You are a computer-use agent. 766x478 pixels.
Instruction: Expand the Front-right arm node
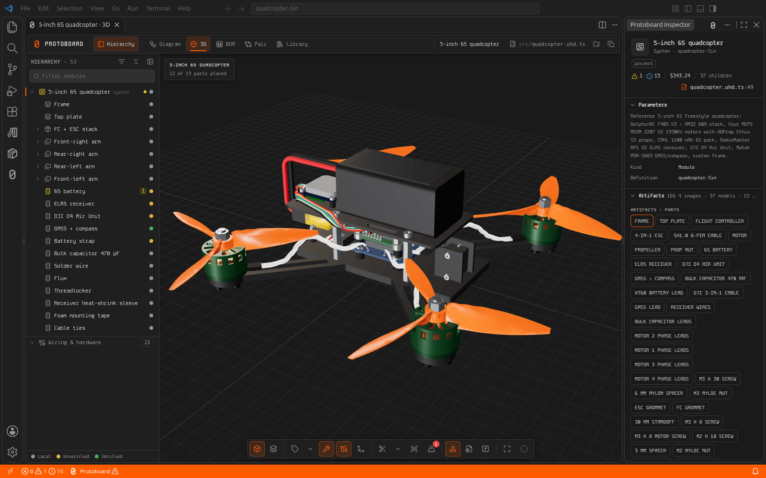(38, 141)
